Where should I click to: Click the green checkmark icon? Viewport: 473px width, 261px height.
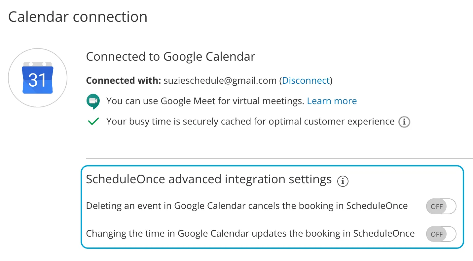pos(93,122)
